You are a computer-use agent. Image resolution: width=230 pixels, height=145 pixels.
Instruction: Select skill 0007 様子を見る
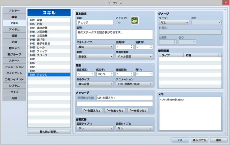pyautogui.click(x=49, y=44)
